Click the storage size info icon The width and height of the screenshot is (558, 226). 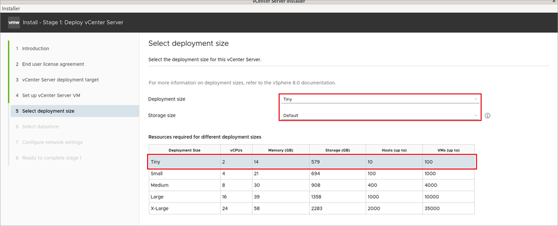488,116
